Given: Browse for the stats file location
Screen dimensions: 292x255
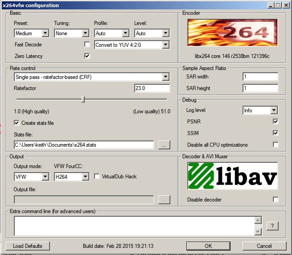Looking at the screenshot, I should pos(164,145).
